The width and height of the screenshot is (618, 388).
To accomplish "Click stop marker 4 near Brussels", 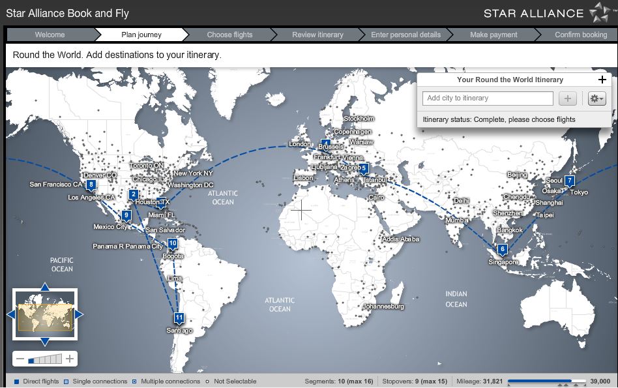I will click(x=325, y=143).
